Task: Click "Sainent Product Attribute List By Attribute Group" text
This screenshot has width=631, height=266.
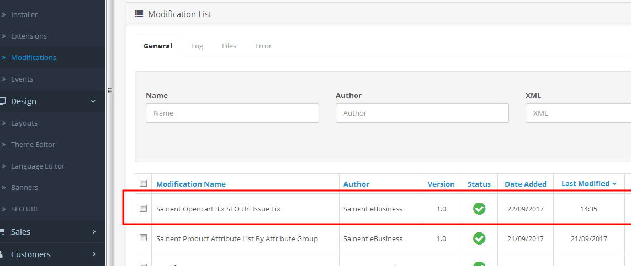Action: pyautogui.click(x=237, y=238)
